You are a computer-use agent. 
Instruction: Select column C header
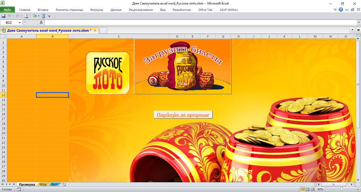click(x=119, y=36)
